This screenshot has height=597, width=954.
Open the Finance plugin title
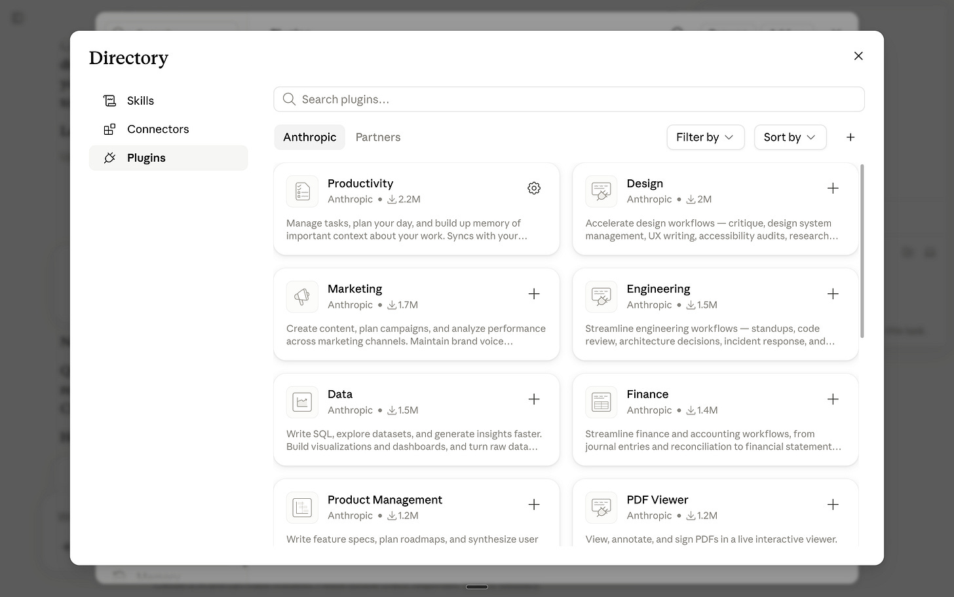(647, 395)
